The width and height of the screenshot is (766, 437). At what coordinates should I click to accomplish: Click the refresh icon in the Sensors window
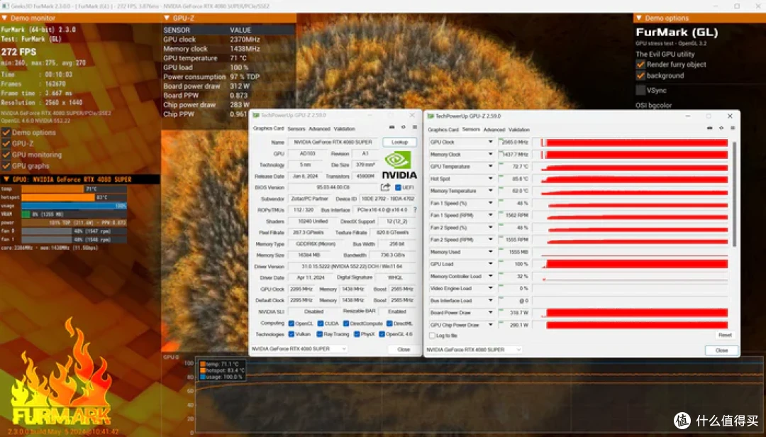click(x=721, y=128)
